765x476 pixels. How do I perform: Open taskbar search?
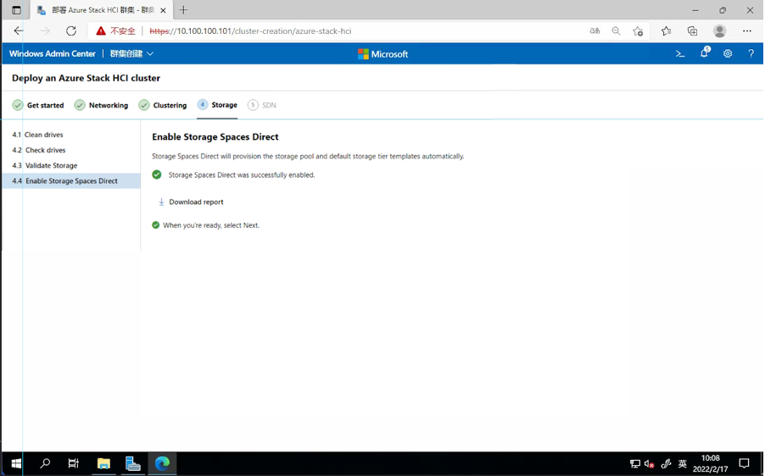pos(45,463)
